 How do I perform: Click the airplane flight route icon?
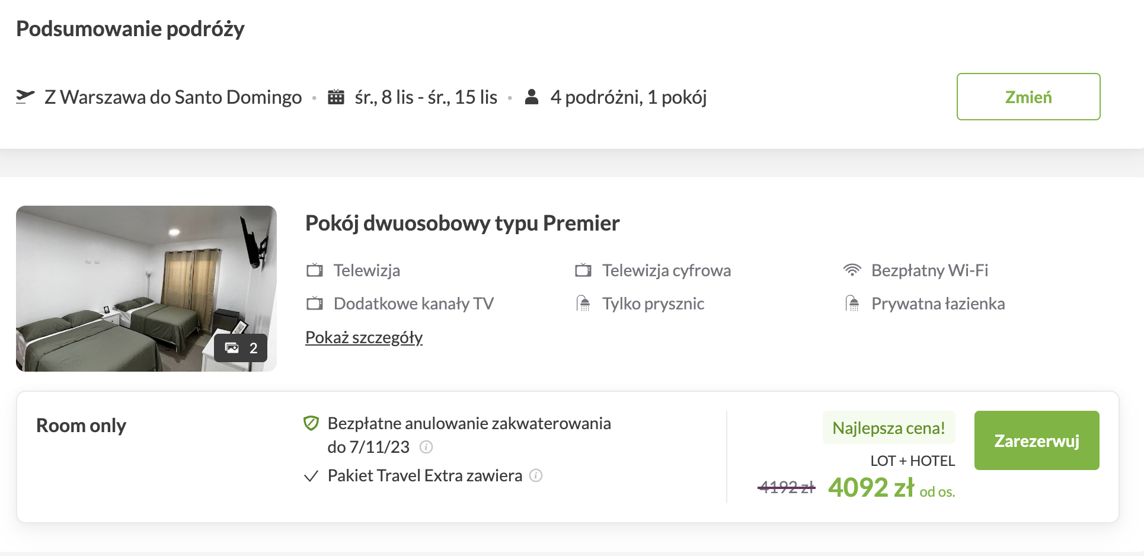coord(25,97)
